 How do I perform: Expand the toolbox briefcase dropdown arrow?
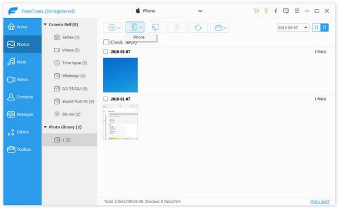pos(225,28)
